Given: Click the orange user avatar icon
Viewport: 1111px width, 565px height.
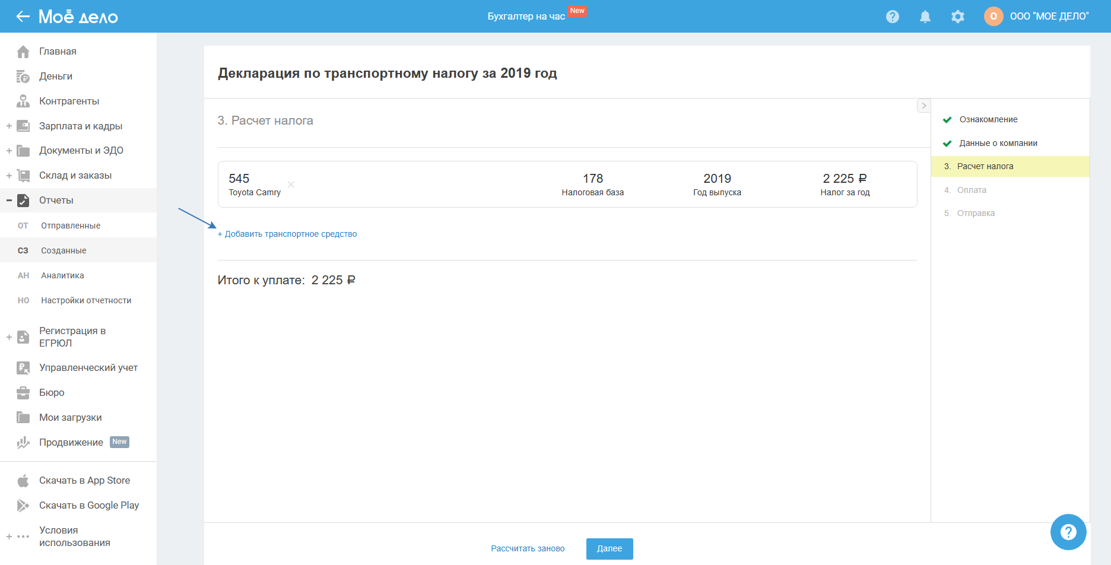Looking at the screenshot, I should click(x=993, y=16).
